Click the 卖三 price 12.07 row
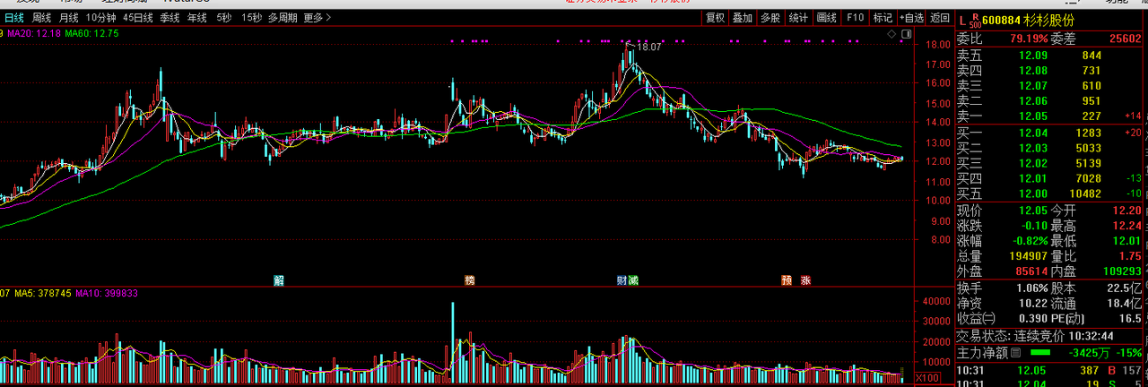The image size is (1148, 387). tap(1051, 86)
